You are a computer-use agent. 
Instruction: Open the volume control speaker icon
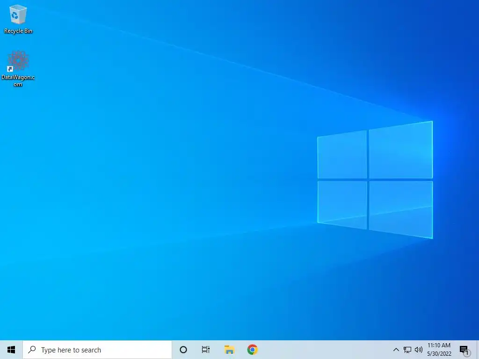click(419, 350)
